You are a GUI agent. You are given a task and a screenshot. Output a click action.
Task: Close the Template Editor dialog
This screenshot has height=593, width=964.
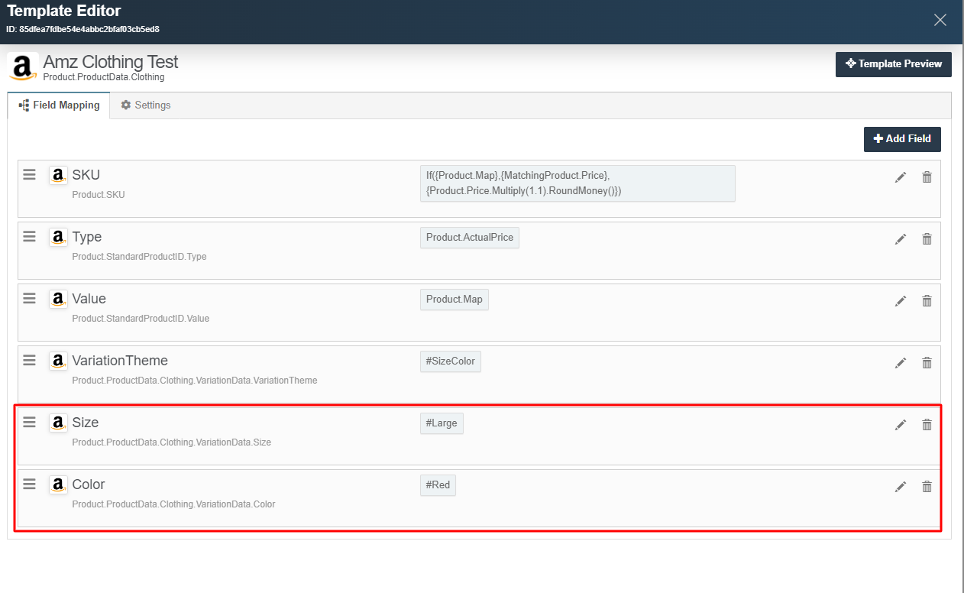click(940, 21)
